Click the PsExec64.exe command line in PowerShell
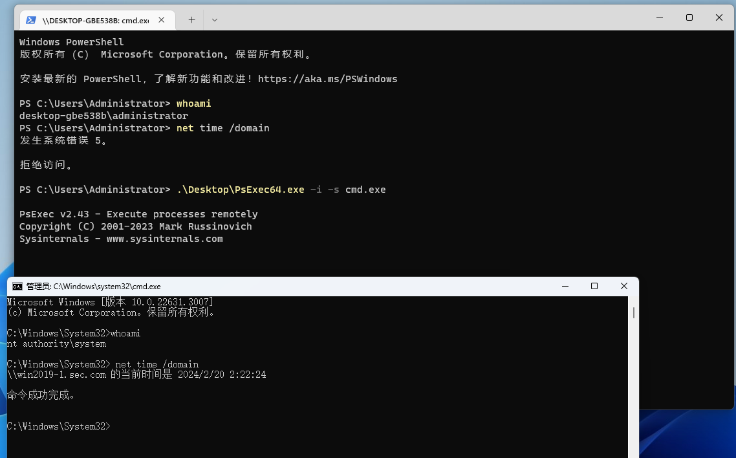This screenshot has height=458, width=736. pos(281,190)
